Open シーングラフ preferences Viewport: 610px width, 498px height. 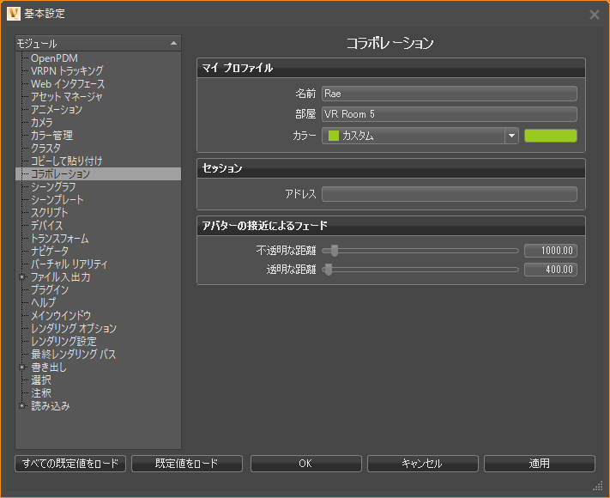(x=53, y=186)
